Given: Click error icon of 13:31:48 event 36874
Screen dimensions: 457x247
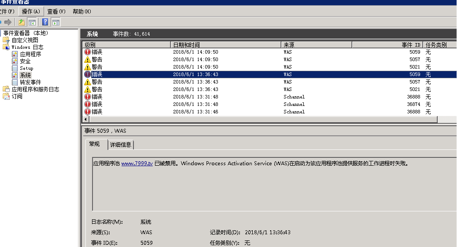Looking at the screenshot, I should pyautogui.click(x=88, y=104).
